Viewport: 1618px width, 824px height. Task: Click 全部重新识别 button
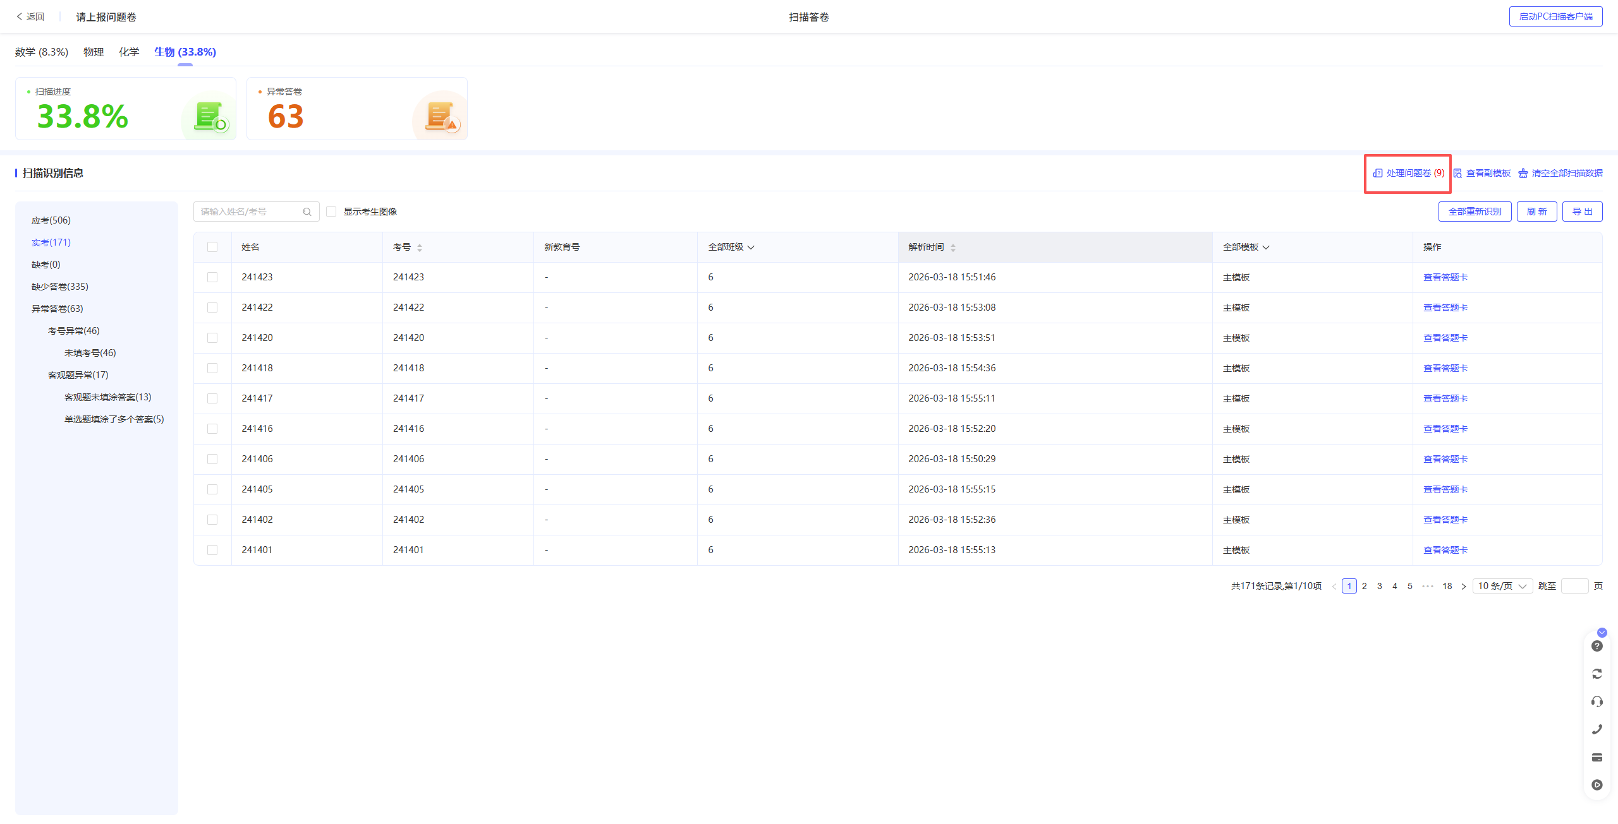click(1475, 212)
